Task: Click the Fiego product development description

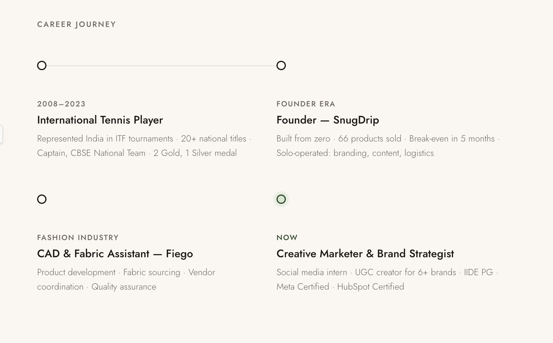Action: [x=126, y=279]
